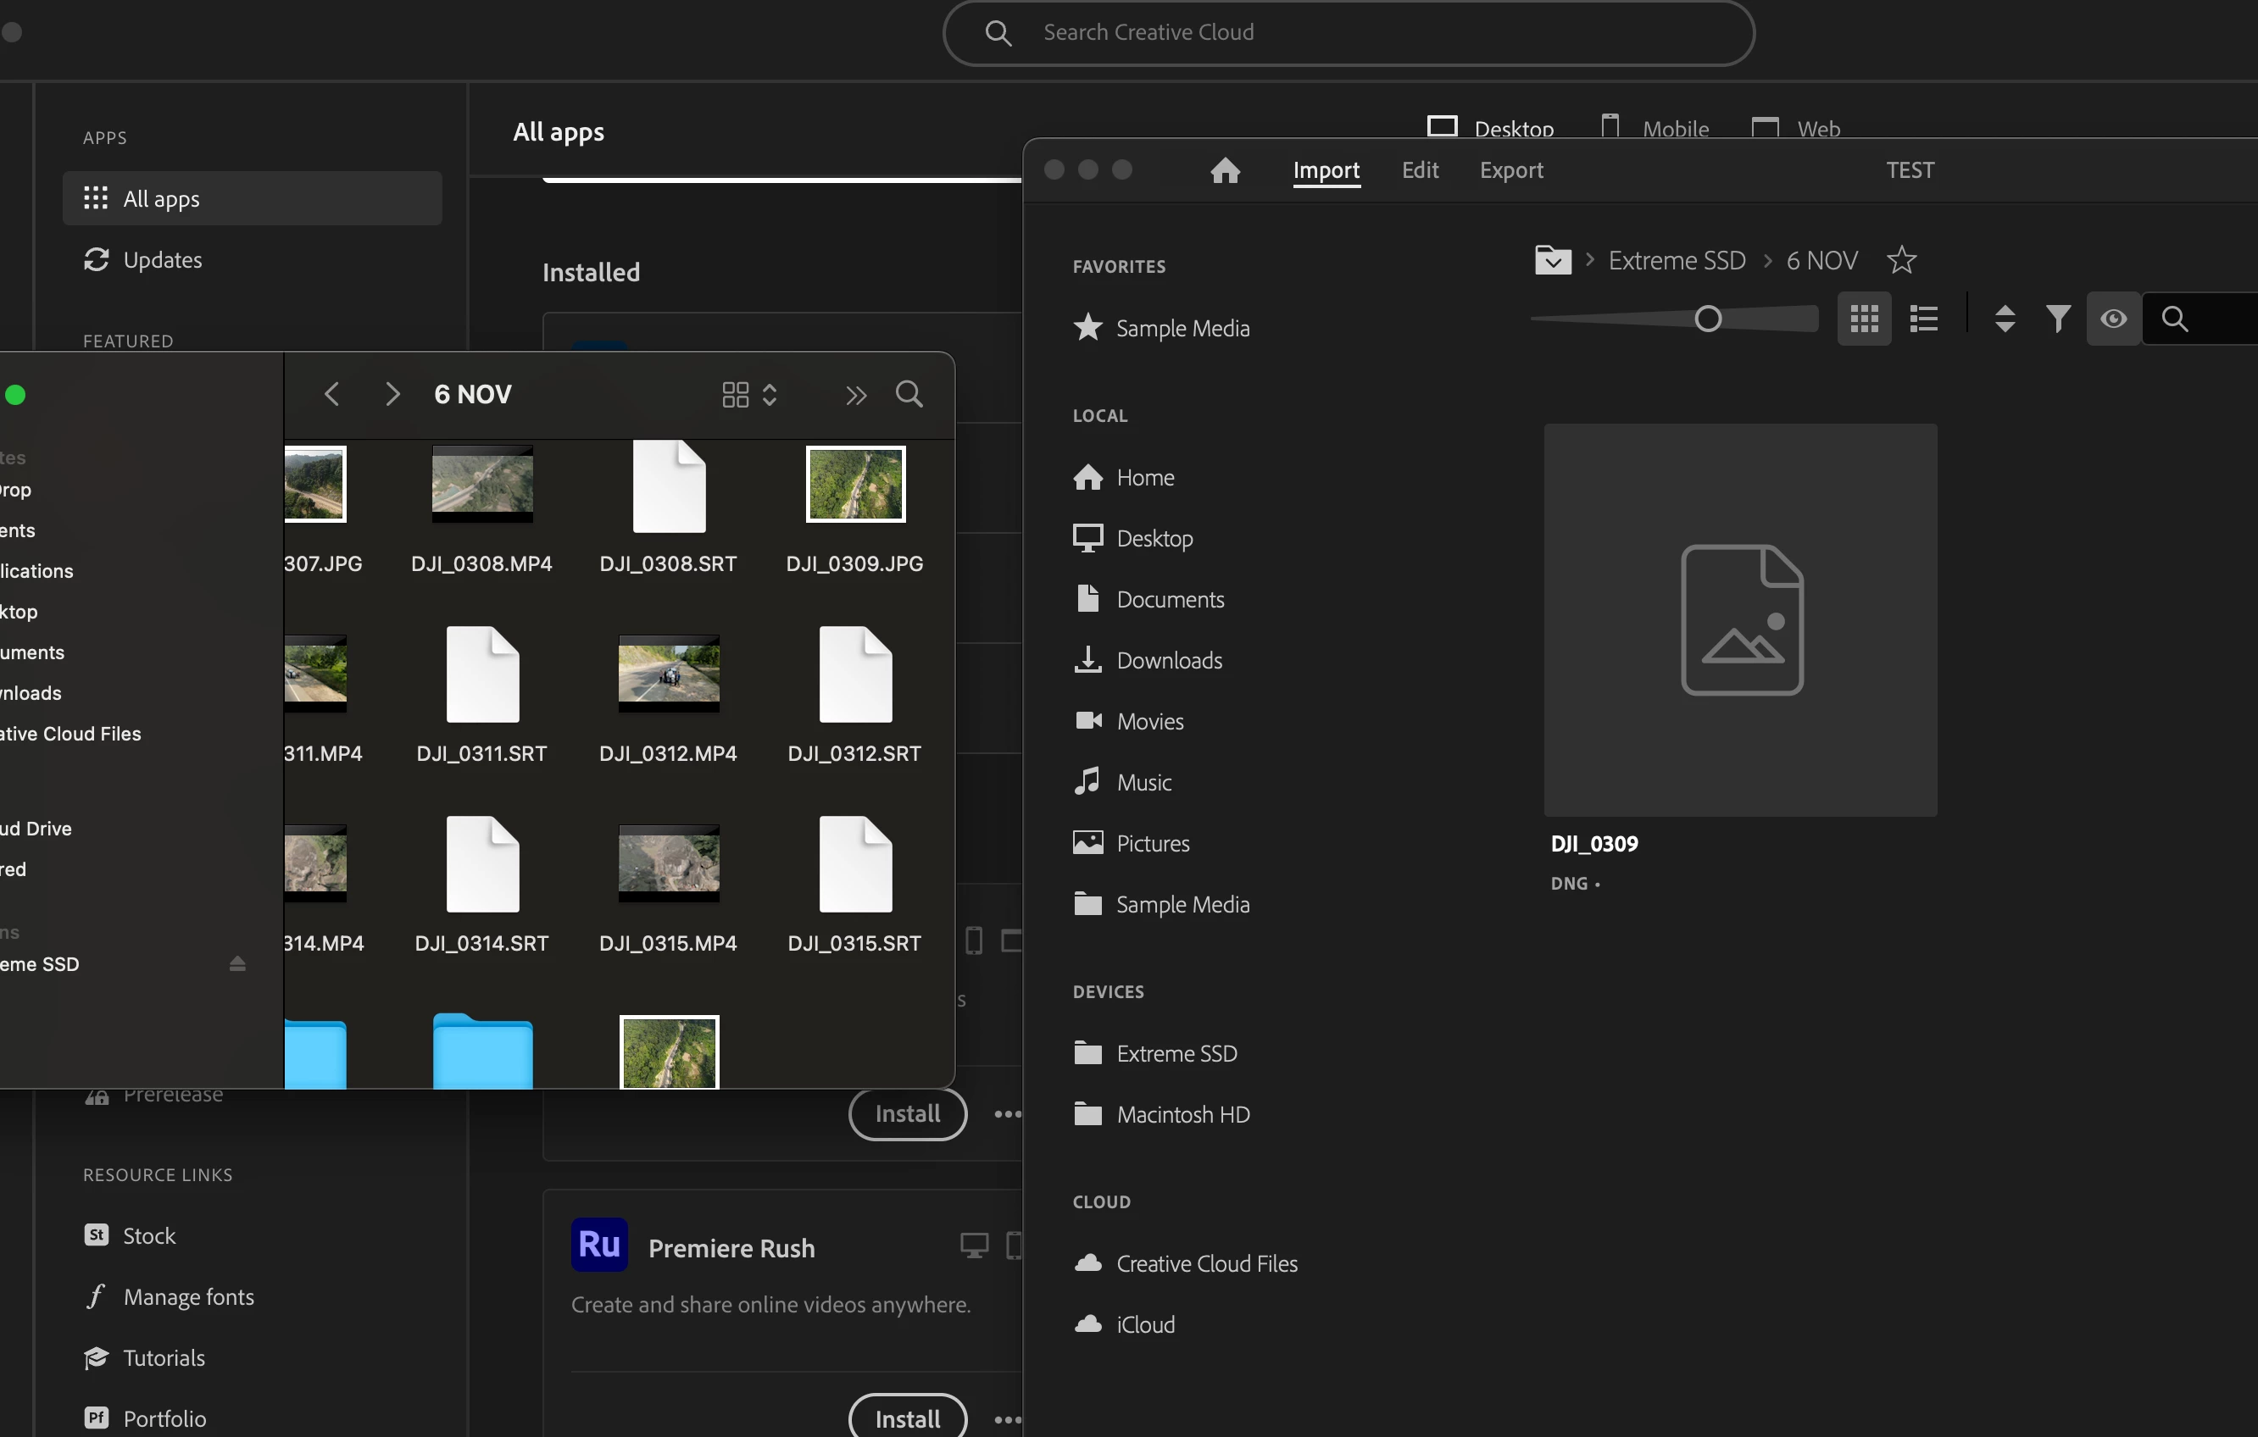Select the DJI_0309 DNG thumbnail
This screenshot has height=1437, width=2258.
[1740, 619]
